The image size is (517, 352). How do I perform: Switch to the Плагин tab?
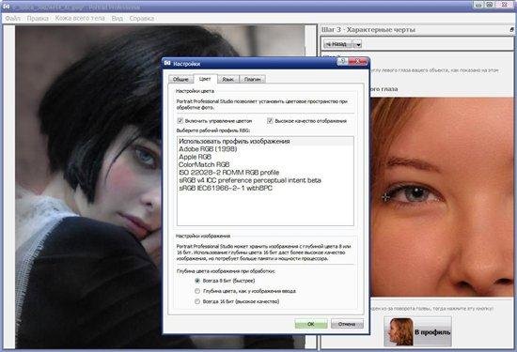pos(252,79)
